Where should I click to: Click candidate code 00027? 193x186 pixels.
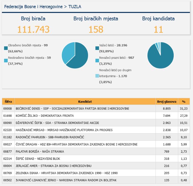point(7,144)
